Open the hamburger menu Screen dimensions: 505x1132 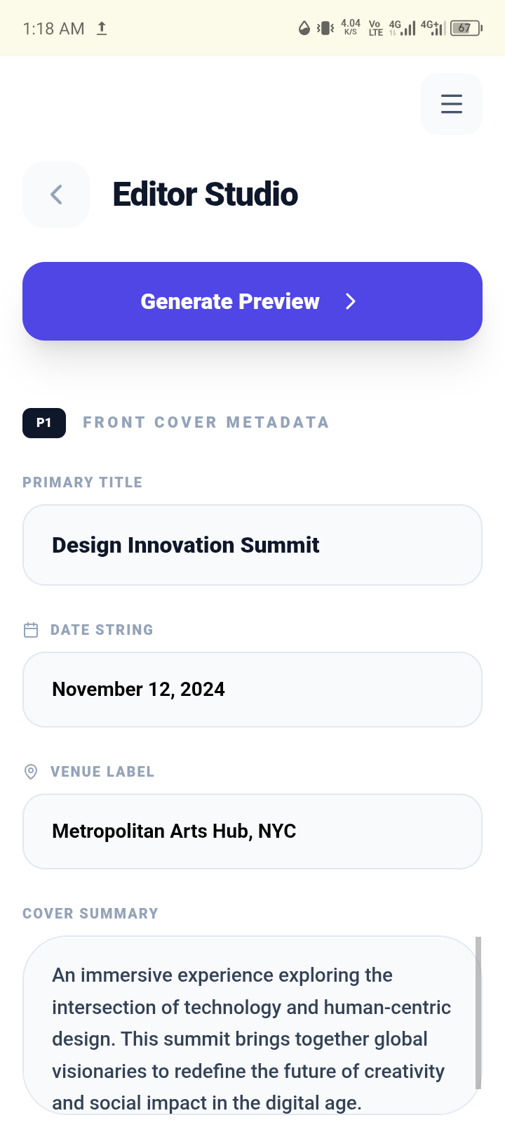pyautogui.click(x=452, y=104)
